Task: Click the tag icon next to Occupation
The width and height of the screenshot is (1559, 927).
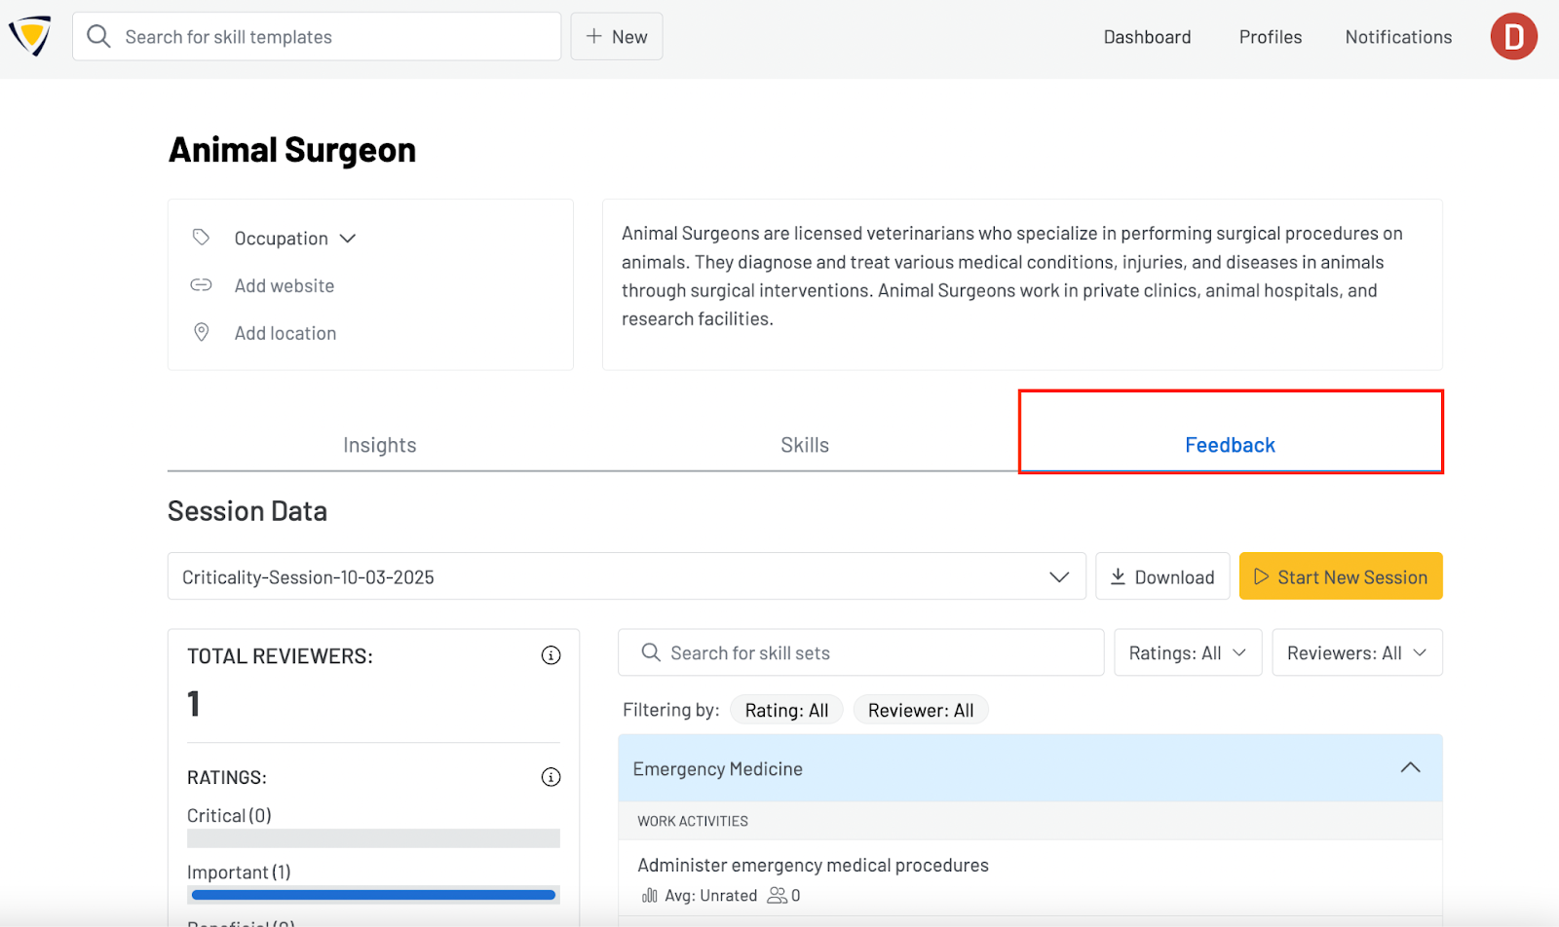Action: tap(201, 238)
